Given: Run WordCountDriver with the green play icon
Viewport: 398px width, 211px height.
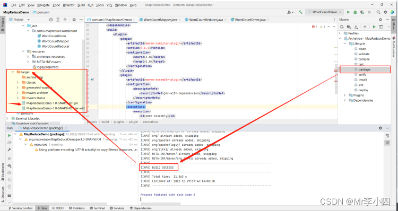Looking at the screenshot, I should point(348,12).
